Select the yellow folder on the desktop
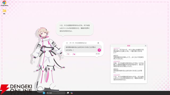170x95 pixels. coord(4,12)
